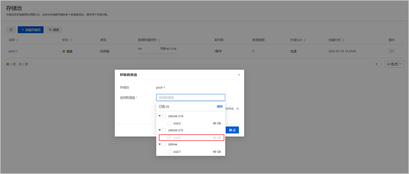Image resolution: width=409 pixels, height=174 pixels.
Task: Click the zstone-214 host label
Action: (x=176, y=116)
